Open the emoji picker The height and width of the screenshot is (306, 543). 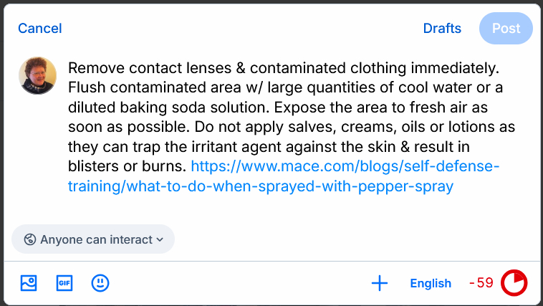(100, 283)
